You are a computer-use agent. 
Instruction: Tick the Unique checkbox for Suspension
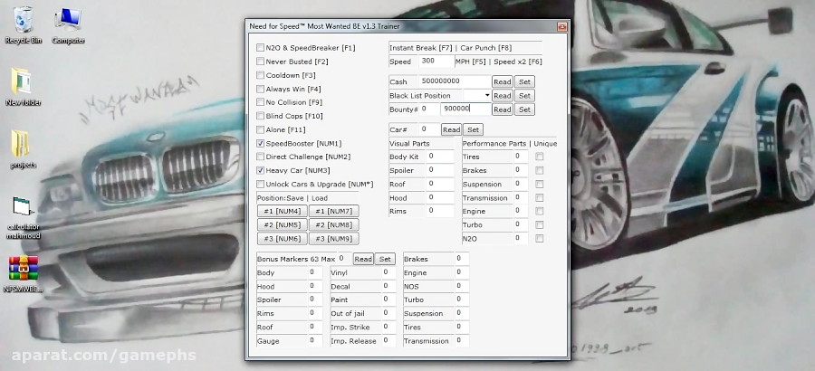[x=540, y=184]
